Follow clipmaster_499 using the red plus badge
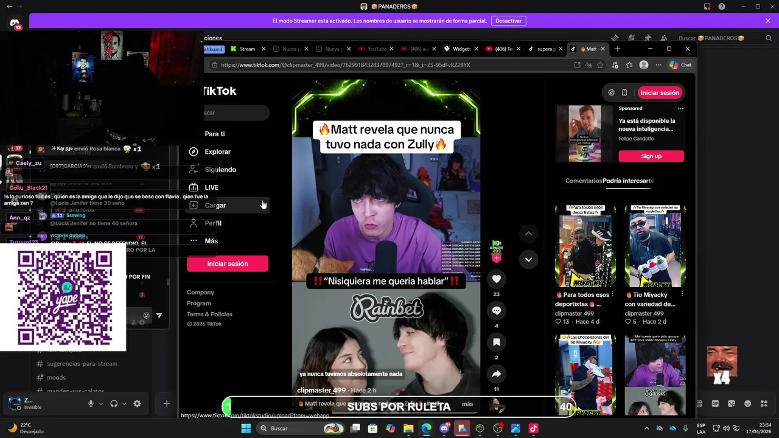The height and width of the screenshot is (438, 779). pyautogui.click(x=496, y=258)
